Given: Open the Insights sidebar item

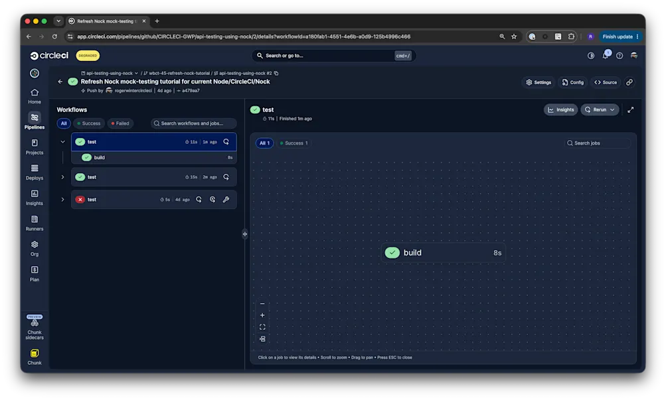Looking at the screenshot, I should (35, 198).
